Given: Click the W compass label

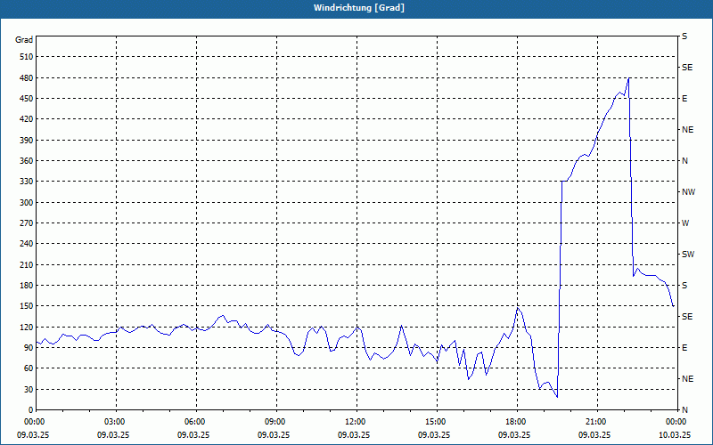Looking at the screenshot, I should point(685,223).
